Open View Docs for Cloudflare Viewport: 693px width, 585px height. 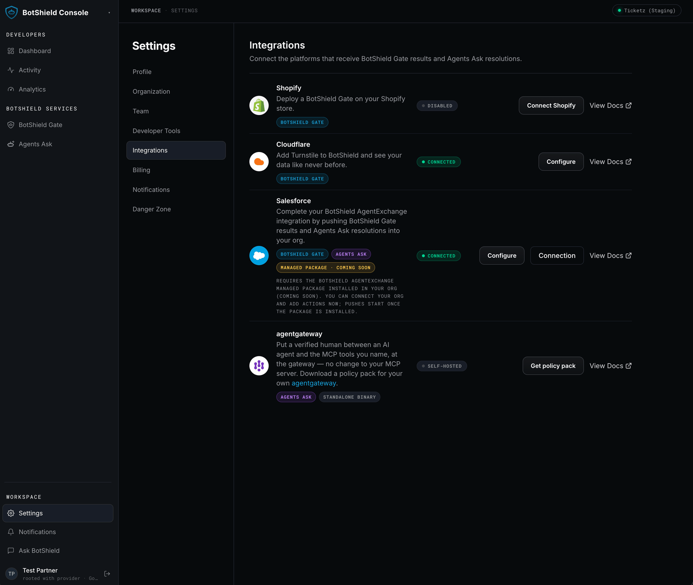tap(611, 161)
